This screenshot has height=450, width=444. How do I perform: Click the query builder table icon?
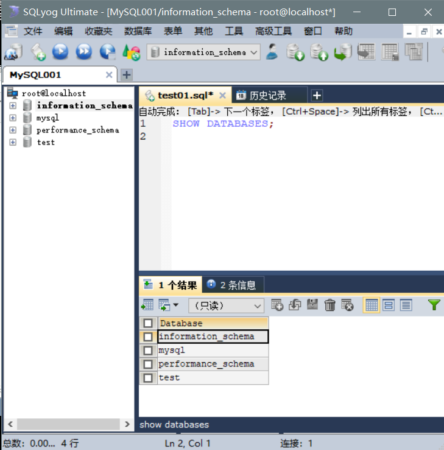point(390,52)
